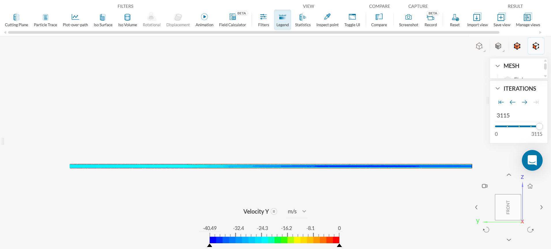Roll the view counterclockwise

[486, 230]
